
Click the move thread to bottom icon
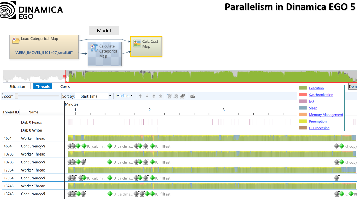coord(161,96)
